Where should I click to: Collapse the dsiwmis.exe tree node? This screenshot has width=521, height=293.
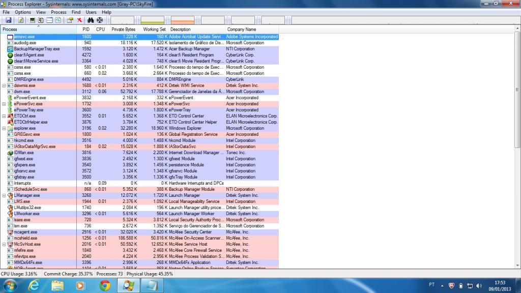[4, 85]
